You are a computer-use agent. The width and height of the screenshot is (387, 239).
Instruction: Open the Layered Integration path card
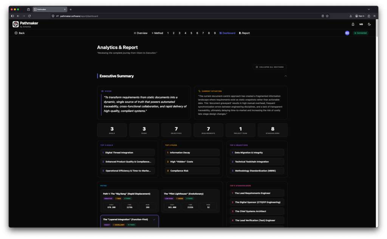(x=130, y=221)
